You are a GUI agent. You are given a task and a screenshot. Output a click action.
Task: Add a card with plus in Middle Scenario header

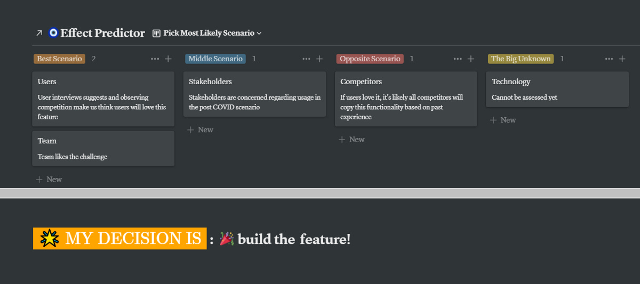tap(319, 59)
